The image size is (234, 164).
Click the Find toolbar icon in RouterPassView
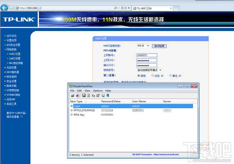(x=103, y=96)
